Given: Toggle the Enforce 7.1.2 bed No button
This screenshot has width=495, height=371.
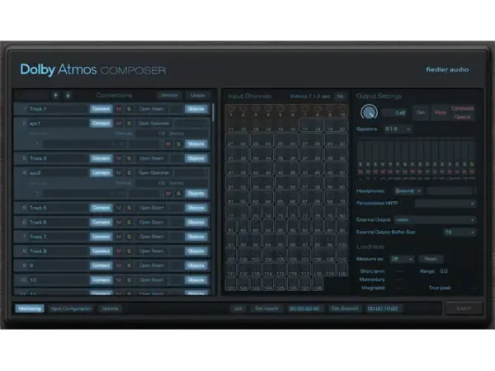Looking at the screenshot, I should pyautogui.click(x=340, y=96).
